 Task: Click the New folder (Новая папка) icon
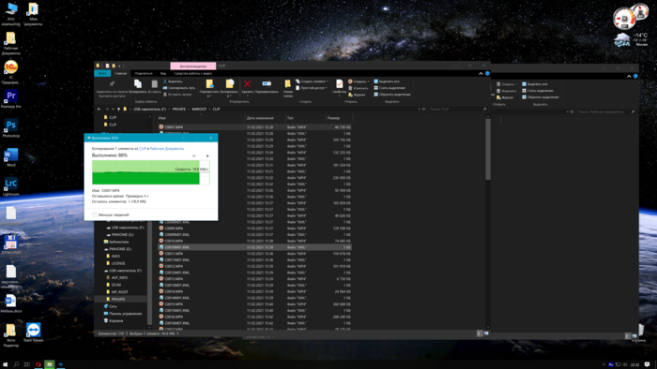coord(288,84)
